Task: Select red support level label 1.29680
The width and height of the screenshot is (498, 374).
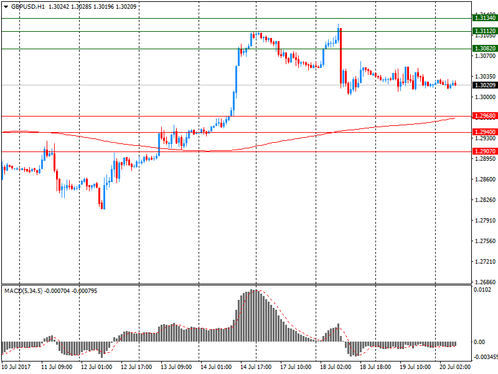Action: (x=485, y=116)
